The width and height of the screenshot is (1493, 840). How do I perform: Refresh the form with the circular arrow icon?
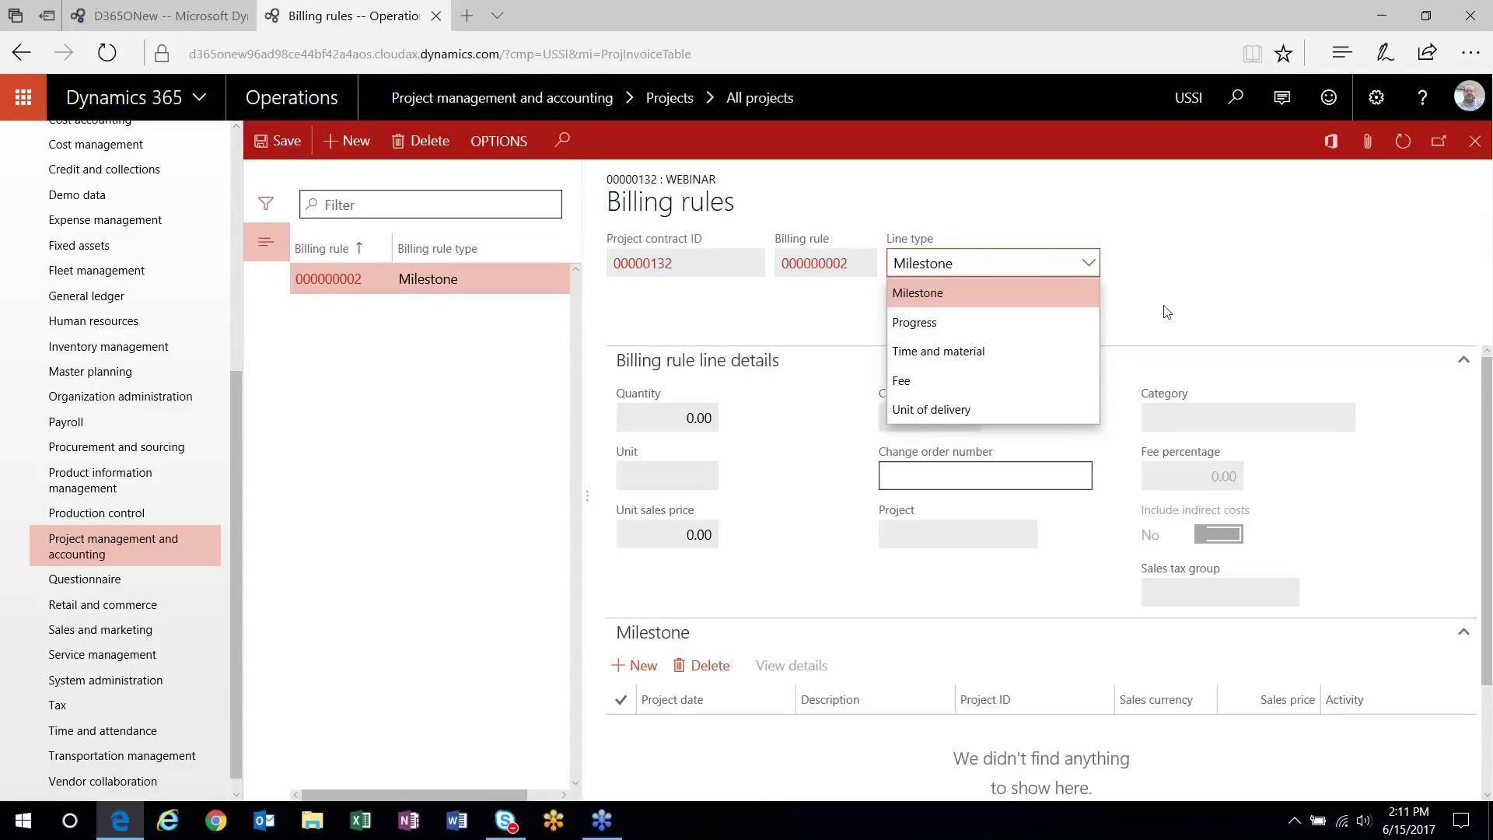1403,141
